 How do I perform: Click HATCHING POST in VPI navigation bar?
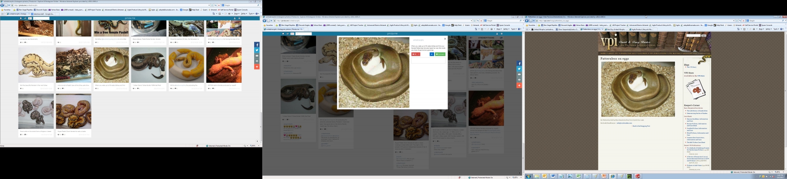point(690,53)
